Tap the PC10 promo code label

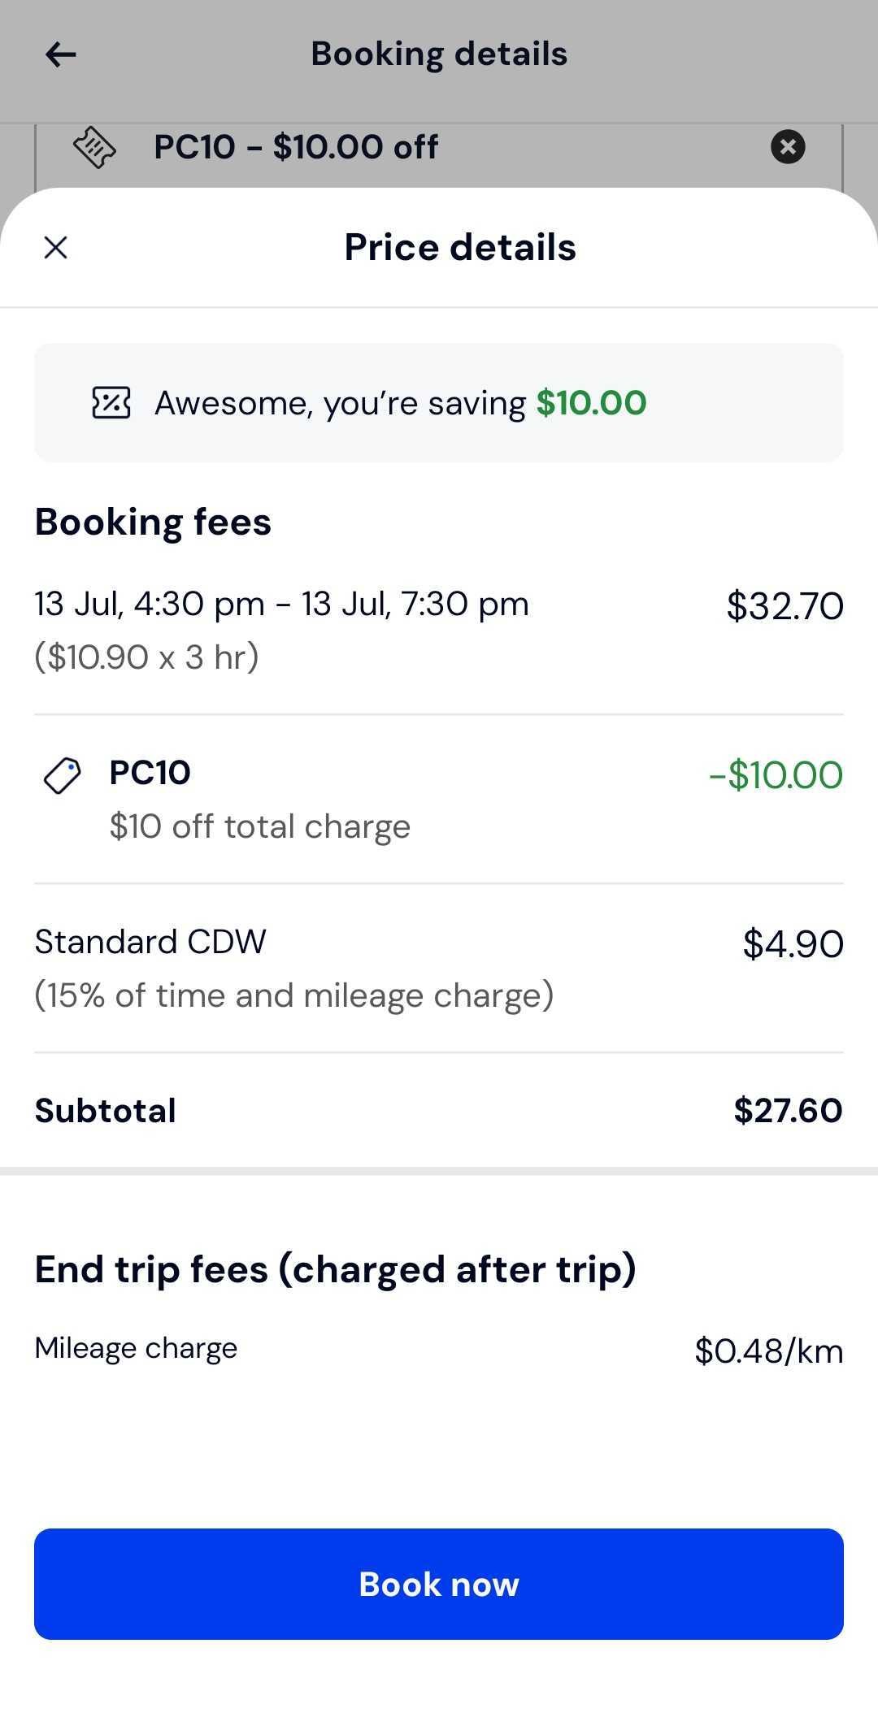(x=150, y=773)
